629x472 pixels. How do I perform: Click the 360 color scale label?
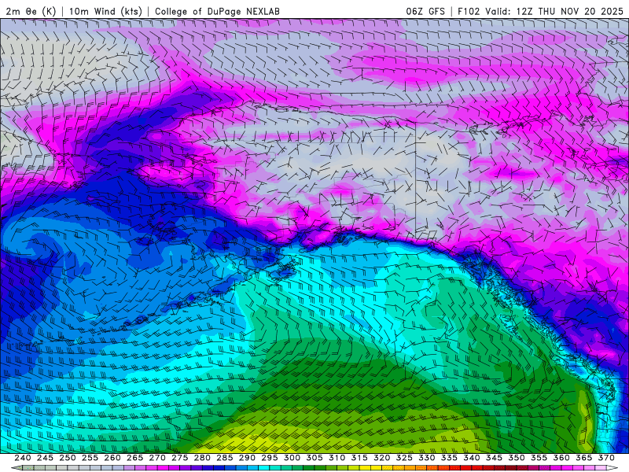point(561,458)
